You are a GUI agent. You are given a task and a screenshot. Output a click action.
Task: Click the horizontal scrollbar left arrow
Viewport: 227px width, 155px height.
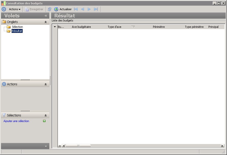64,146
